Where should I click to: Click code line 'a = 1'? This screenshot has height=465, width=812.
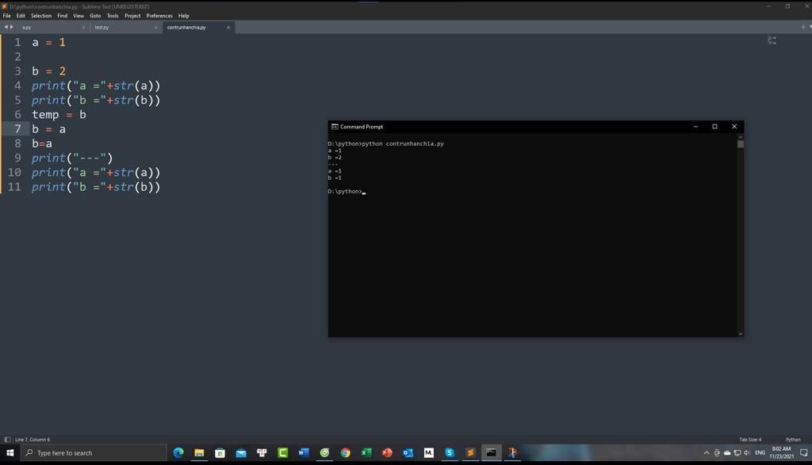point(48,43)
